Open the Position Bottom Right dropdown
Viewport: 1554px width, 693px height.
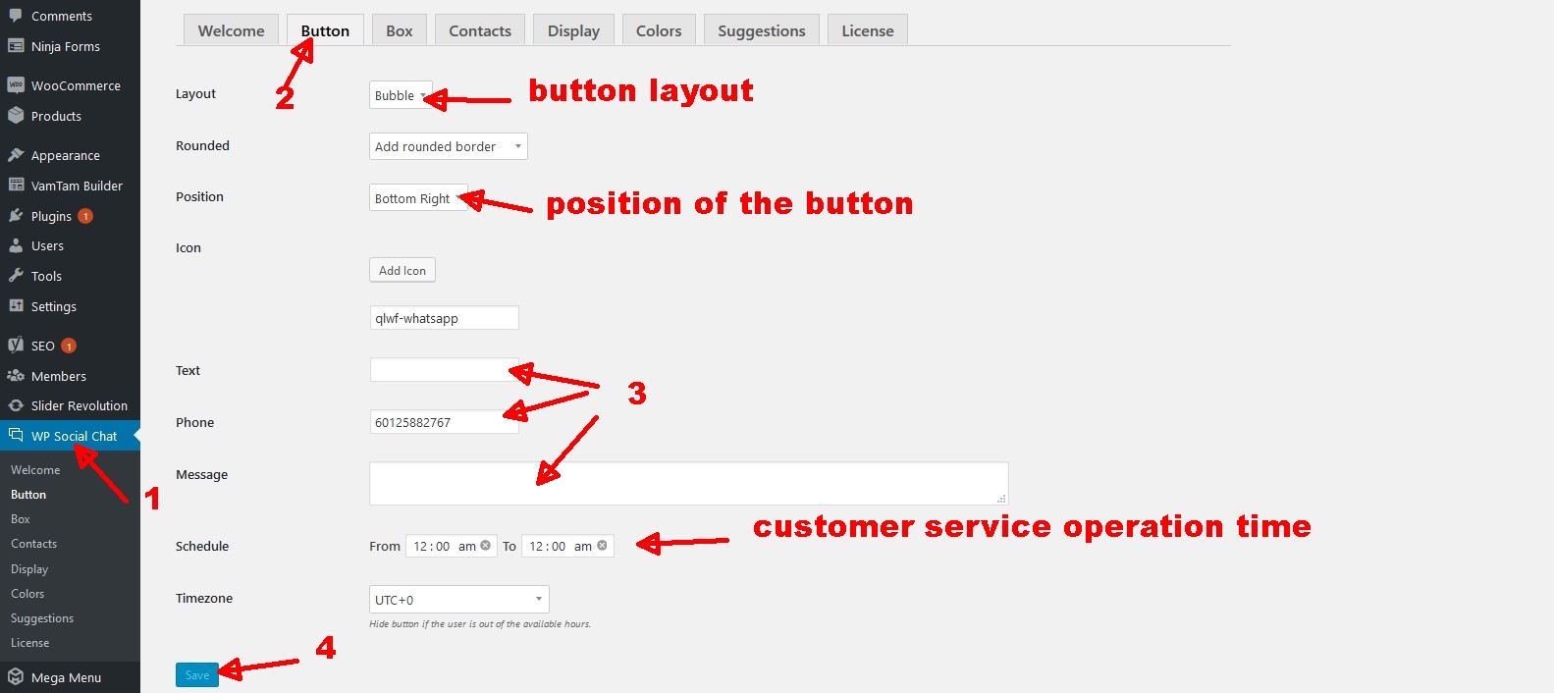coord(418,198)
